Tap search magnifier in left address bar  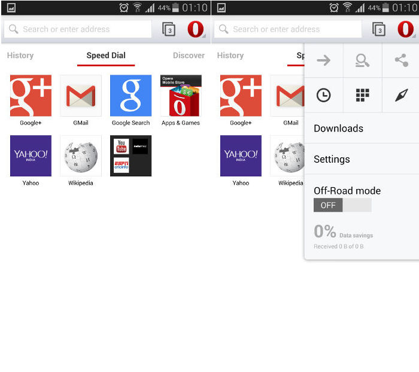(x=13, y=29)
